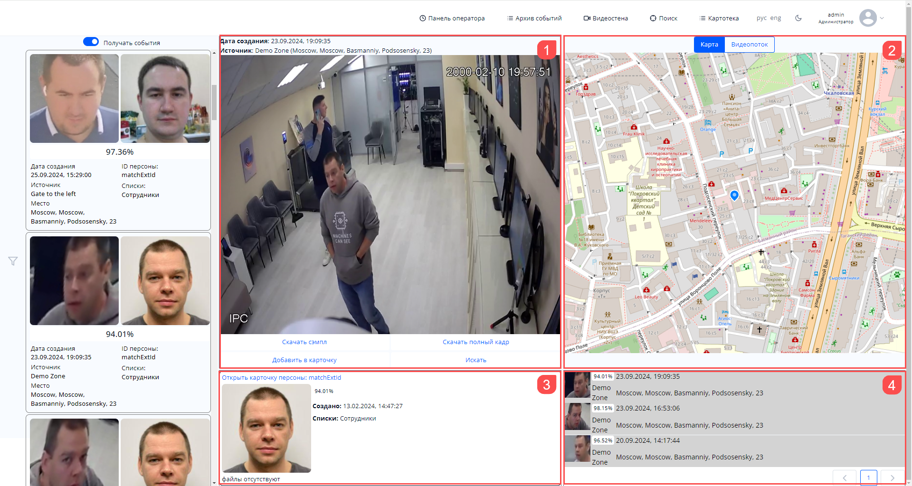Click the reference photo in the 97.36% card
The width and height of the screenshot is (912, 486).
coord(165,98)
